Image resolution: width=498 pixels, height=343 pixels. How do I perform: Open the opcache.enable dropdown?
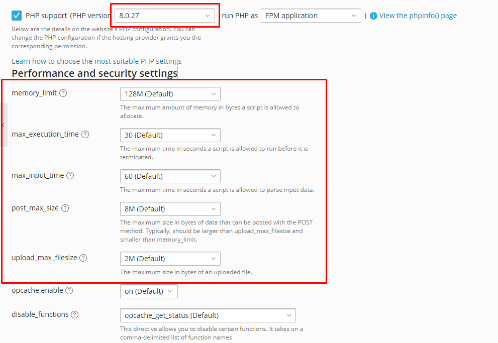coord(149,290)
